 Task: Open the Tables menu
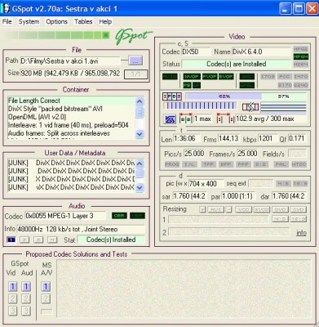83,21
